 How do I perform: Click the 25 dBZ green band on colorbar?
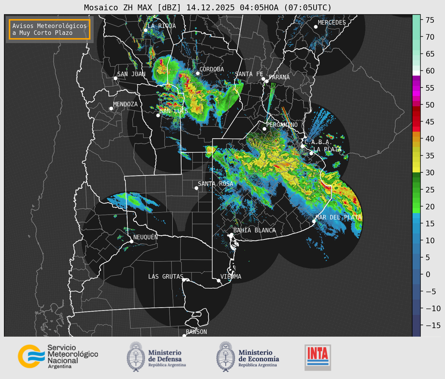coord(416,190)
